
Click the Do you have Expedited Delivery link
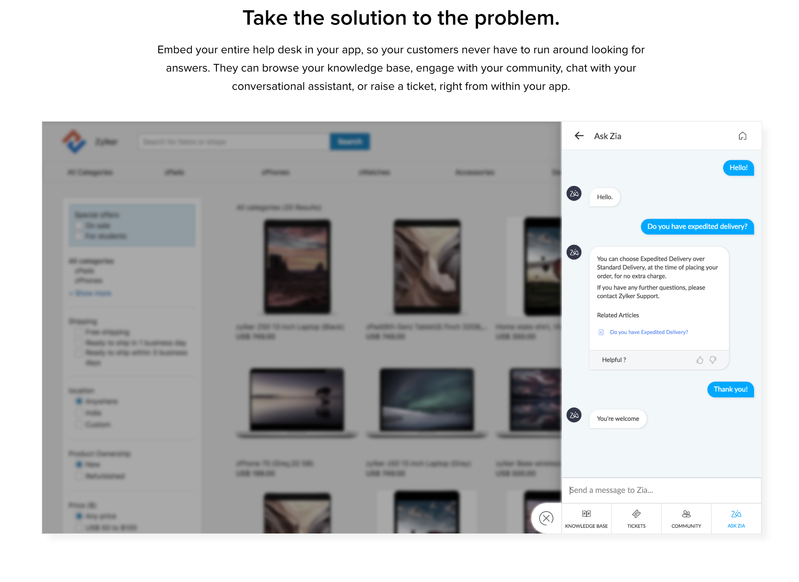tap(648, 332)
